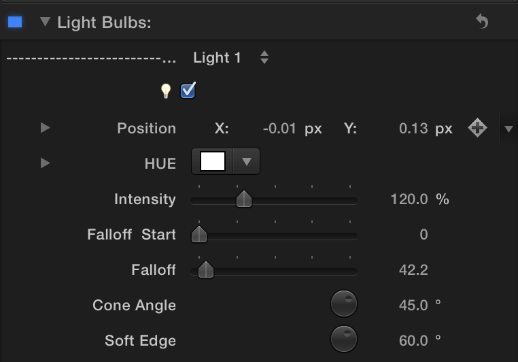Click the Position Y value field
Viewport: 518px width, 362px height.
413,129
